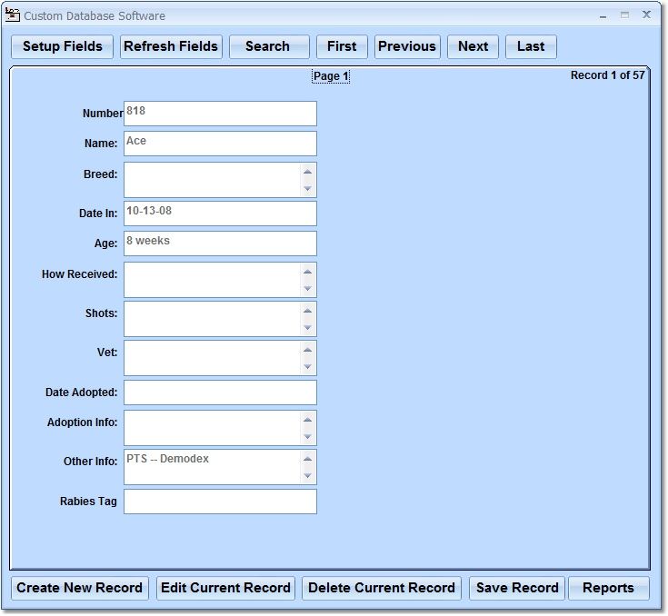Open the Reports window
This screenshot has height=616, width=668.
click(x=608, y=588)
